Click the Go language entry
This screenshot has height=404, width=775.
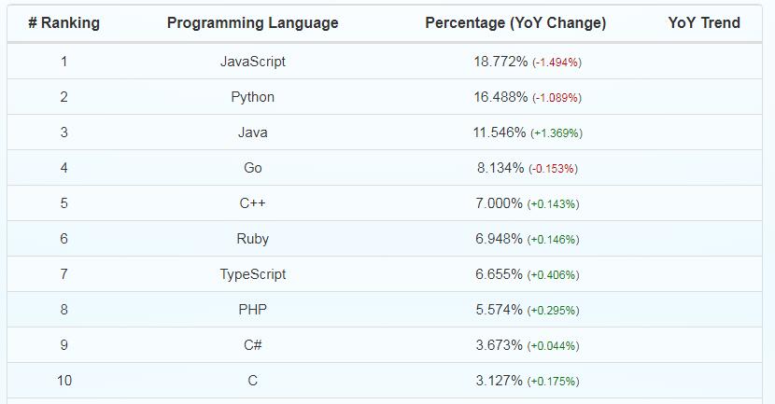(252, 168)
